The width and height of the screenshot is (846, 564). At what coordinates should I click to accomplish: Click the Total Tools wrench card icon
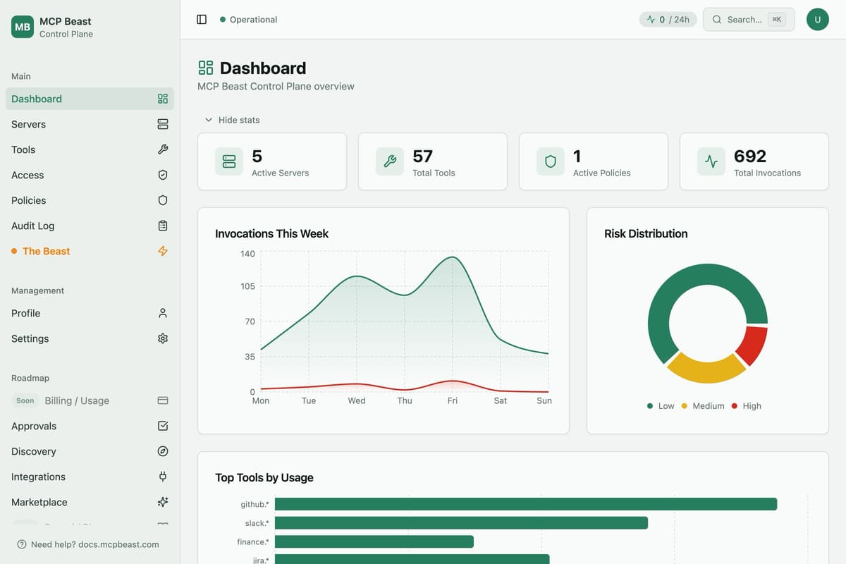pyautogui.click(x=390, y=161)
